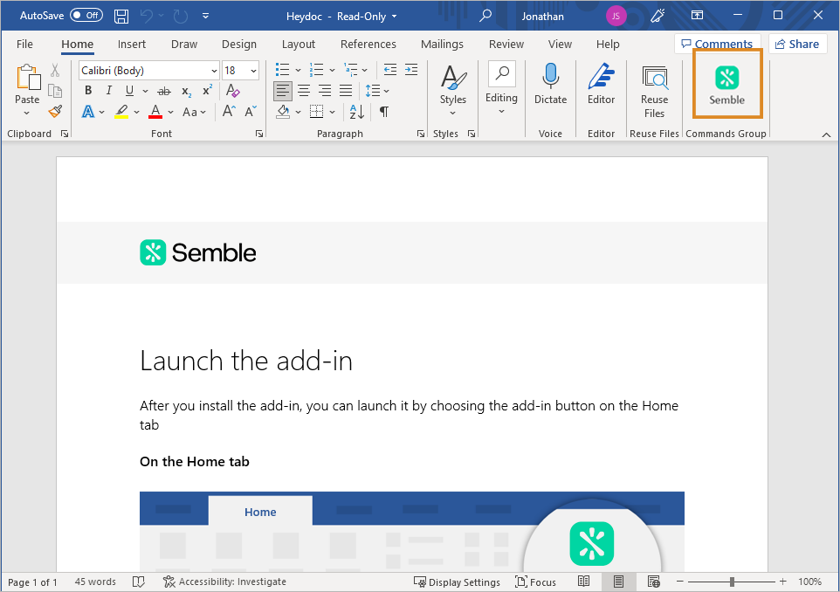840x592 pixels.
Task: Toggle Justify alignment
Action: [x=346, y=91]
